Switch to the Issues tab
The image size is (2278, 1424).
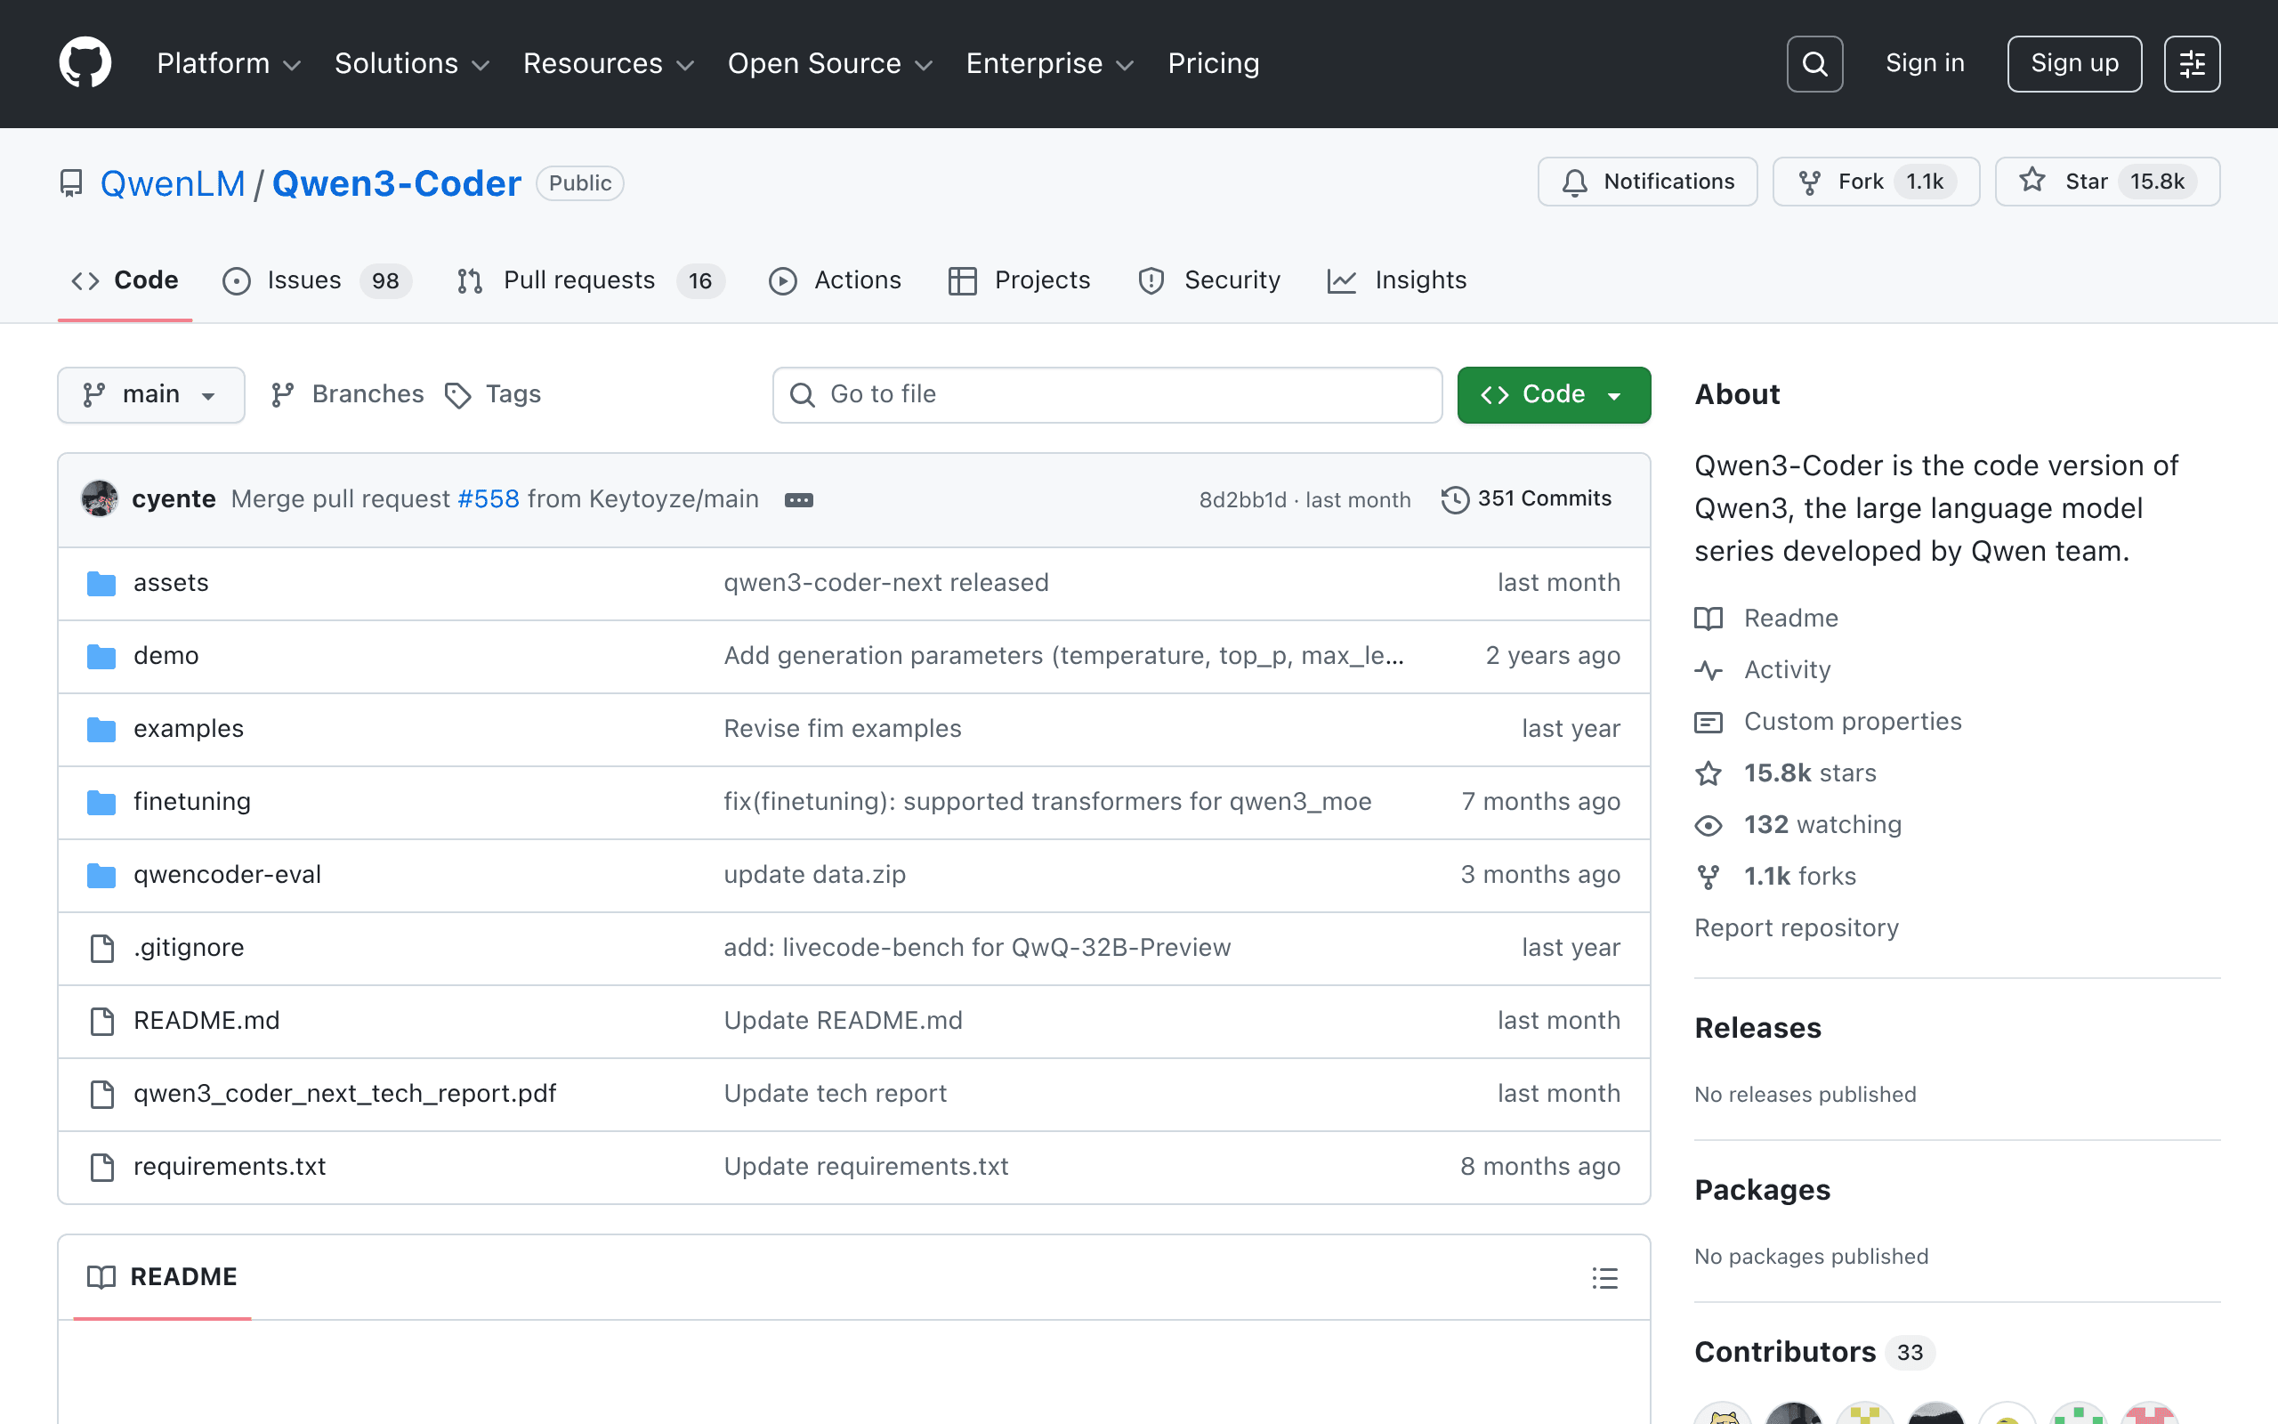(316, 280)
